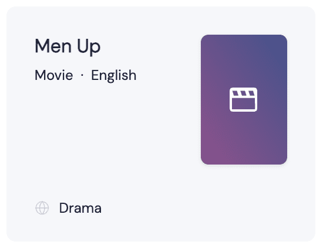Click the striped top of the clapperboard icon
323x248 pixels.
(243, 93)
